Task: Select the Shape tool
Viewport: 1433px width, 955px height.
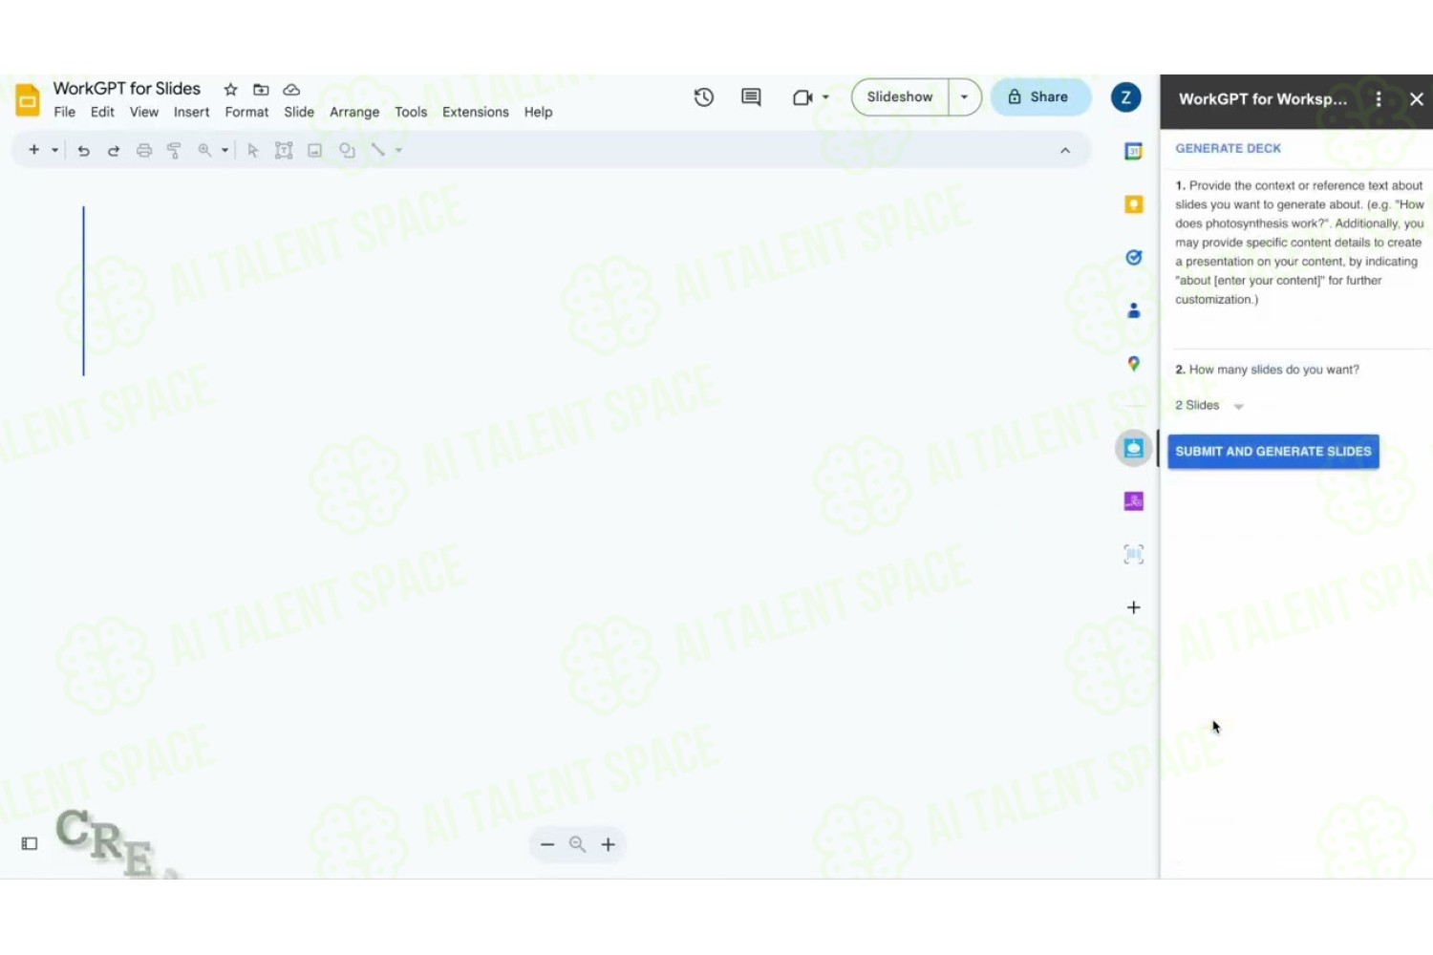Action: [347, 150]
